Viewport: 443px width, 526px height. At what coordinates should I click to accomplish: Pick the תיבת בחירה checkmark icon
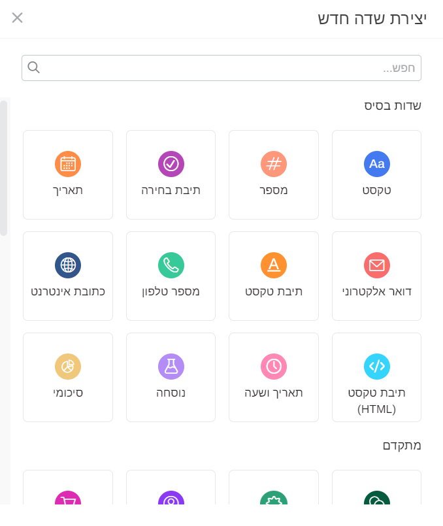coord(171,164)
